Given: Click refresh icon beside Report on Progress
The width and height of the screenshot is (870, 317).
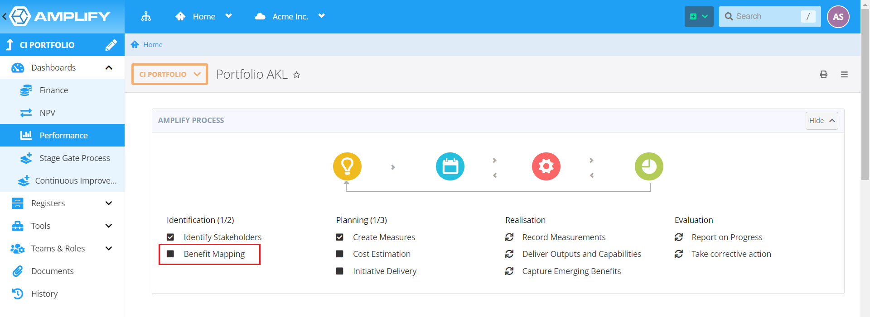Looking at the screenshot, I should [x=679, y=237].
